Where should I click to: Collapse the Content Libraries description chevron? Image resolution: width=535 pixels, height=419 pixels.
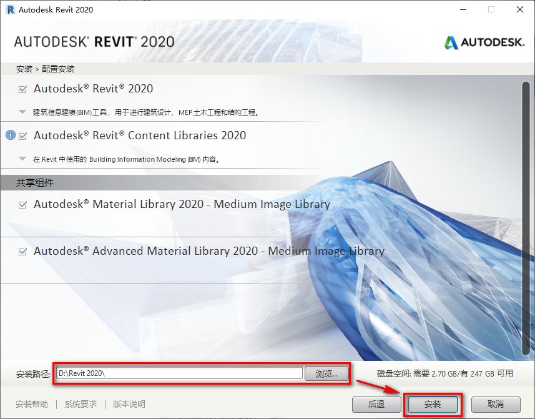tap(22, 159)
